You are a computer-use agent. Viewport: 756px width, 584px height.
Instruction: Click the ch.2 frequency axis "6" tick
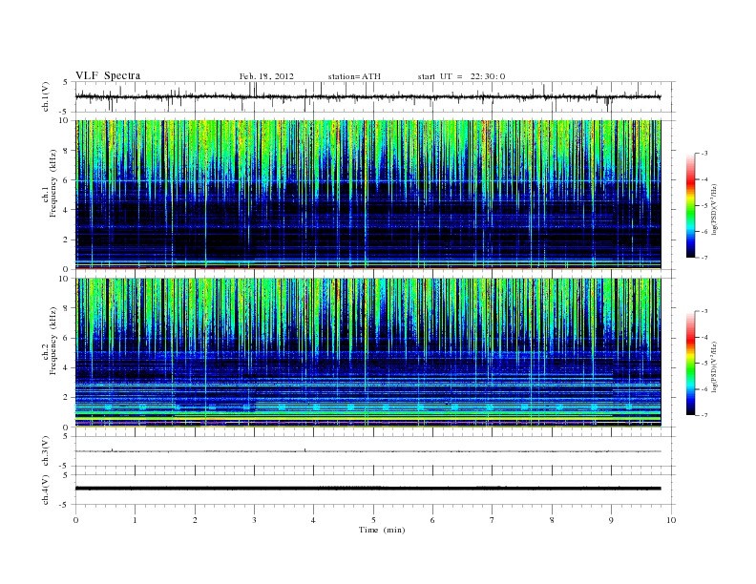coord(66,338)
